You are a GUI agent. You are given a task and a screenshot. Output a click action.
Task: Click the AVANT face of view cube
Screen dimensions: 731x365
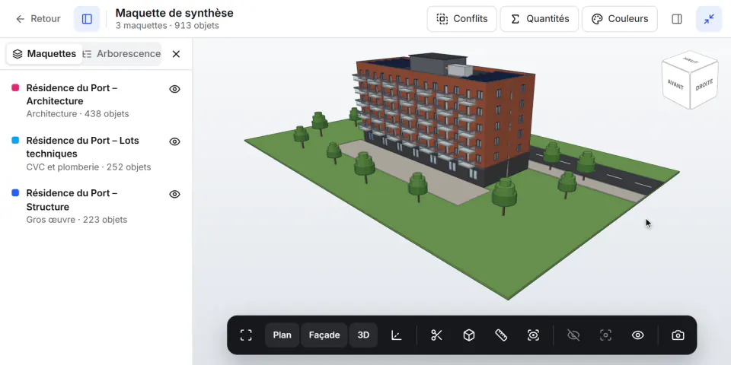point(675,85)
